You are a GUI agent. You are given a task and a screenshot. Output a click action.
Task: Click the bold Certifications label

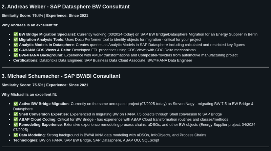[25, 60]
